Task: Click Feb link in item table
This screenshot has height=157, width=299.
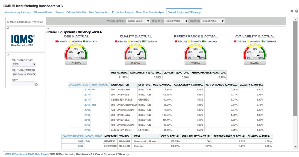Action: pos(88,142)
